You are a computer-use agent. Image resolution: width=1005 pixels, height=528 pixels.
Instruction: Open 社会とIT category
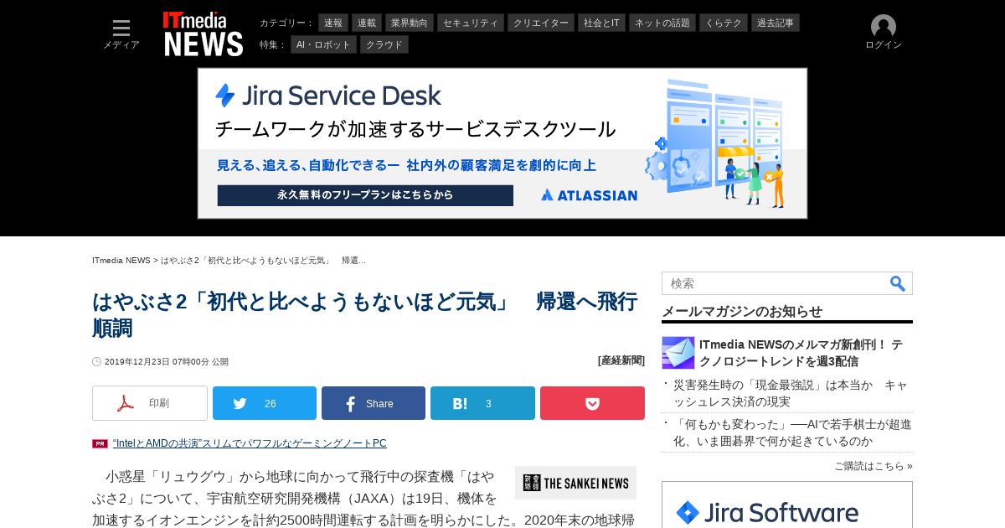click(602, 23)
